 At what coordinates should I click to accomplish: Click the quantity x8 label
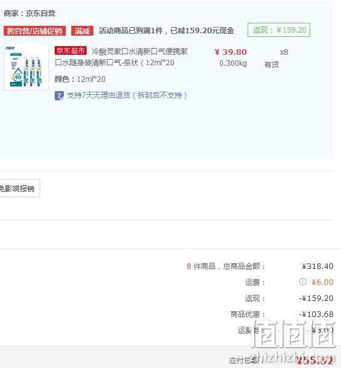point(284,52)
